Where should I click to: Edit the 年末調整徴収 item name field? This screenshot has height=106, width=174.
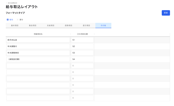(38, 53)
